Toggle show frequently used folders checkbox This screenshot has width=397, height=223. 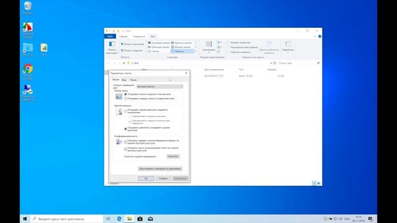pyautogui.click(x=125, y=149)
